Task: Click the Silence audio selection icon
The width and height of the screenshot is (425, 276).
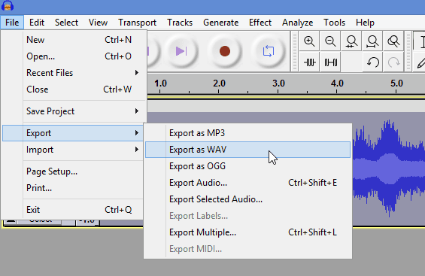Action: (x=330, y=62)
